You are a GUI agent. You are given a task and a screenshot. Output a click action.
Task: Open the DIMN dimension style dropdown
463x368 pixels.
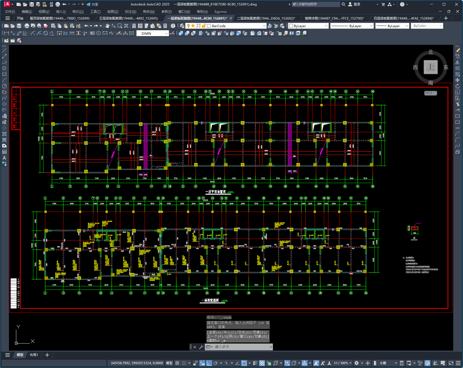point(166,33)
